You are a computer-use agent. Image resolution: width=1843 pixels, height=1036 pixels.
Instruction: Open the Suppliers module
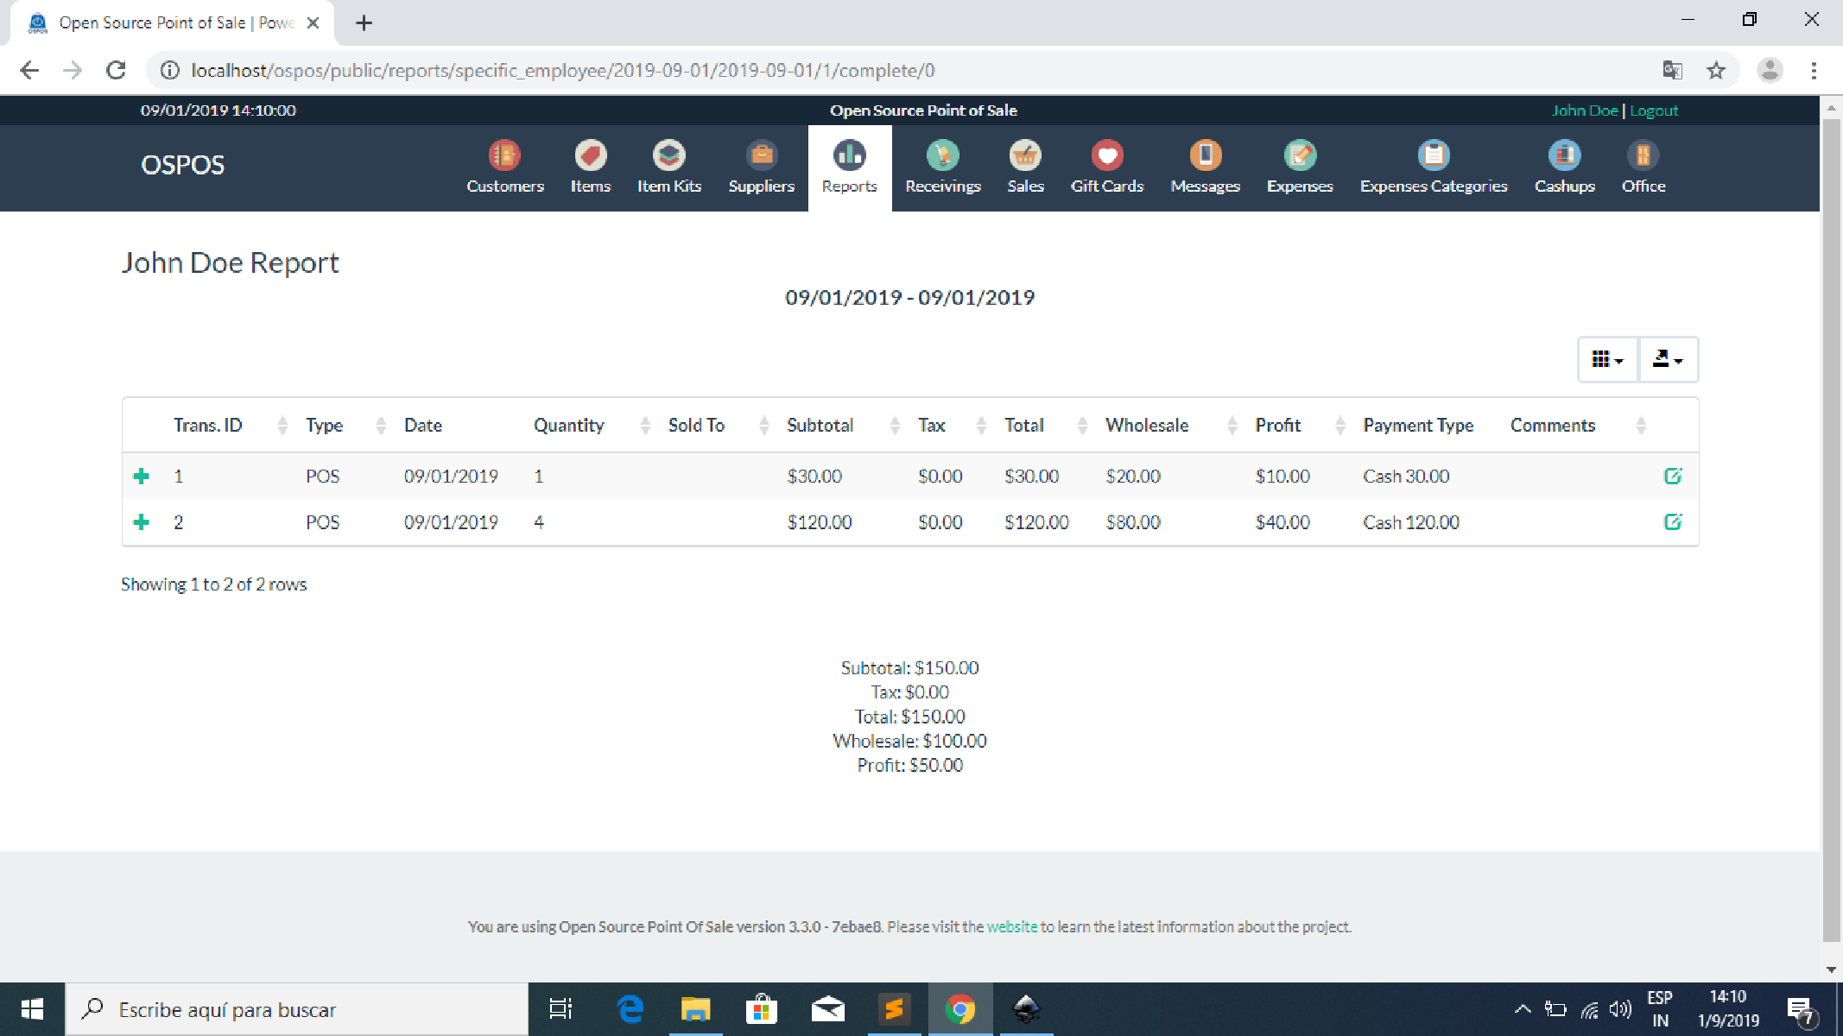pyautogui.click(x=761, y=167)
